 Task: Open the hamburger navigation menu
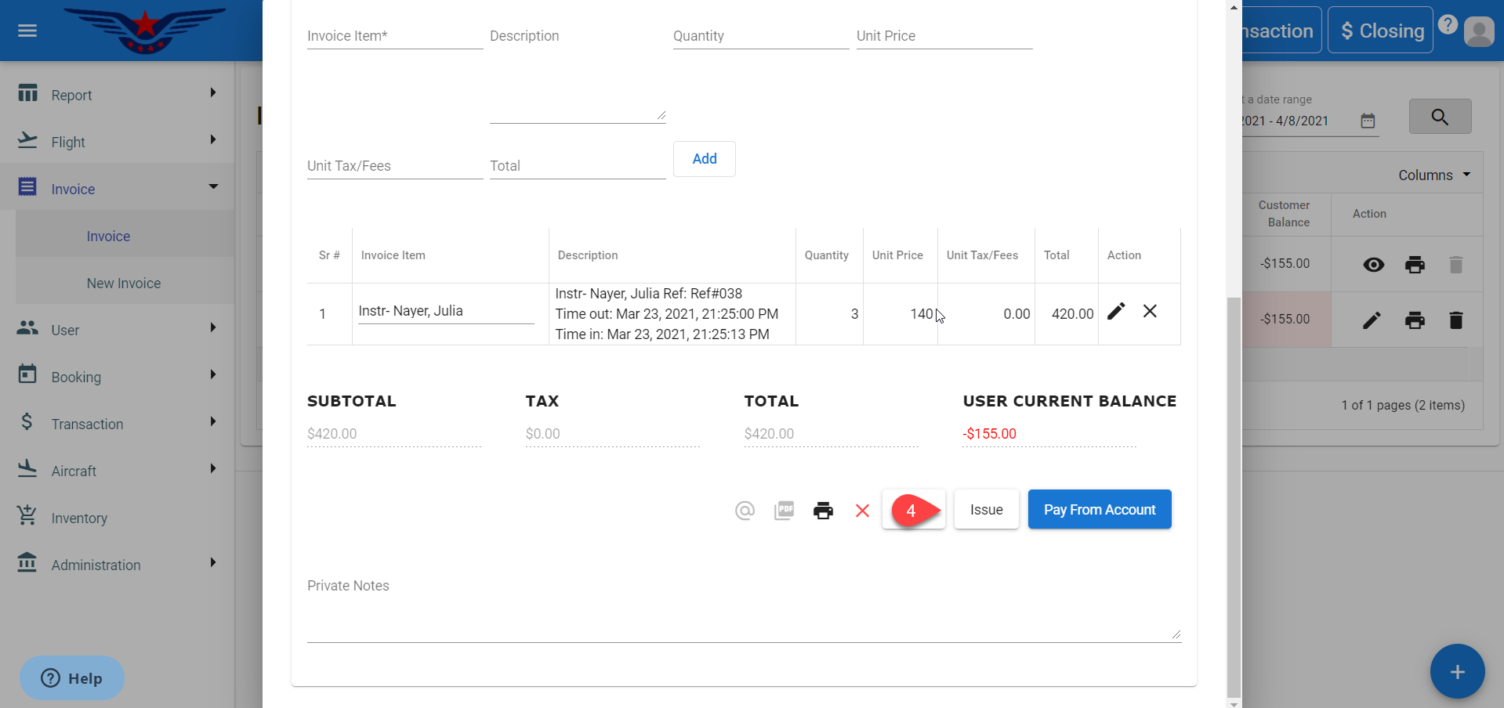pos(27,31)
